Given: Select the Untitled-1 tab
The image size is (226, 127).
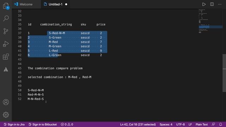Looking at the screenshot, I should (55, 4).
